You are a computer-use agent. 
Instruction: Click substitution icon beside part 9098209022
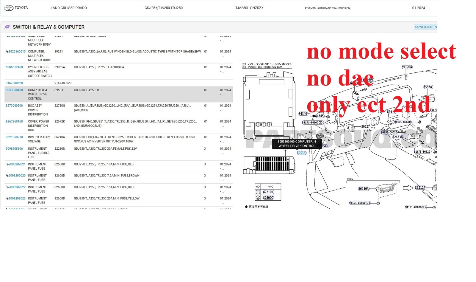7,187
